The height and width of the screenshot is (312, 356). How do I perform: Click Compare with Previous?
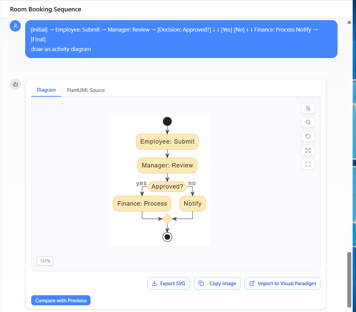coord(61,300)
